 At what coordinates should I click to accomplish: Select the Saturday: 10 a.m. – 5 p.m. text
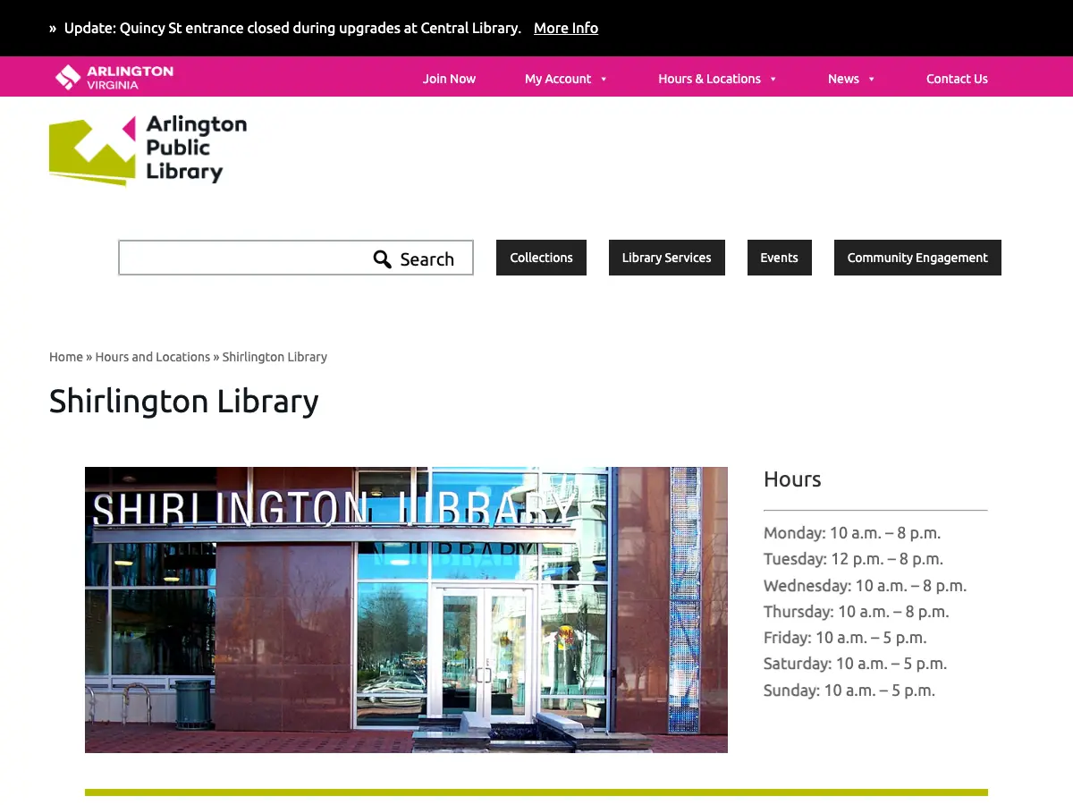click(856, 664)
